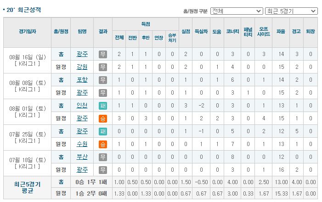Image resolution: width=322 pixels, height=202 pixels.
Task: Open the 전체 home/away filter dropdown
Action: click(x=237, y=11)
